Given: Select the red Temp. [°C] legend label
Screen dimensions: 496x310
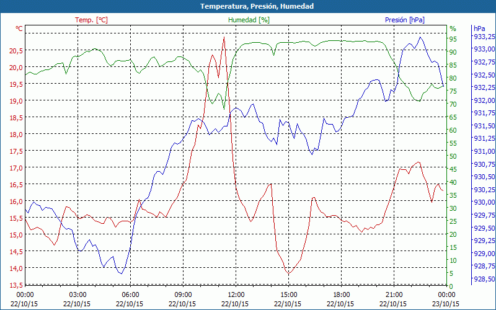Looking at the screenshot, I should tap(91, 20).
